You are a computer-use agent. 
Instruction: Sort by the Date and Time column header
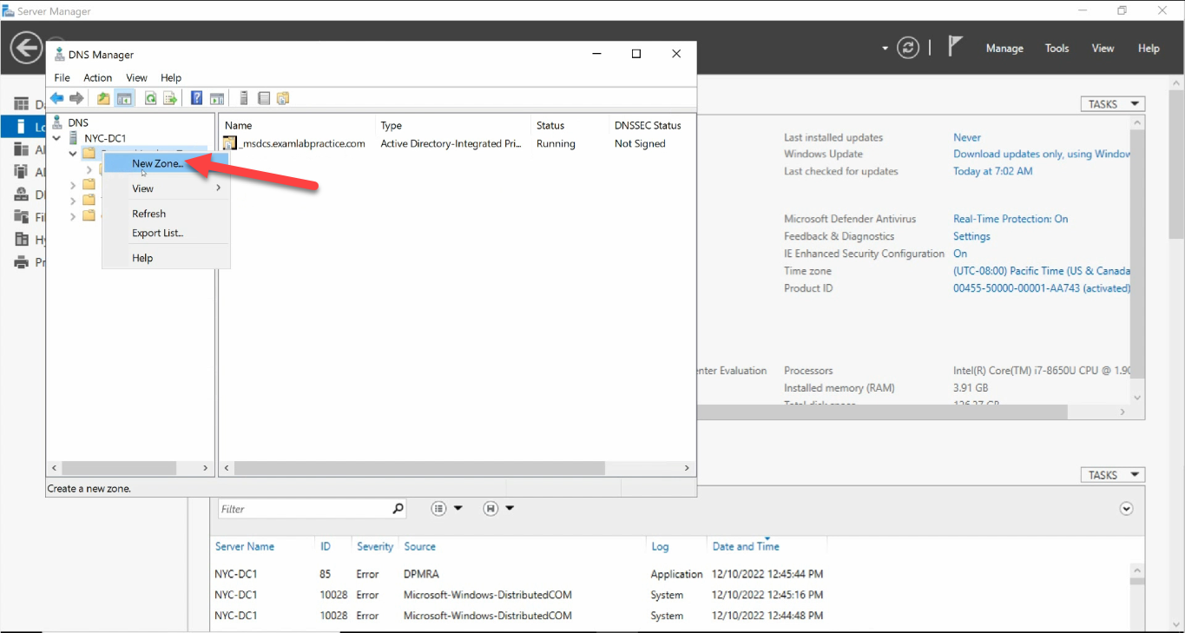point(746,546)
